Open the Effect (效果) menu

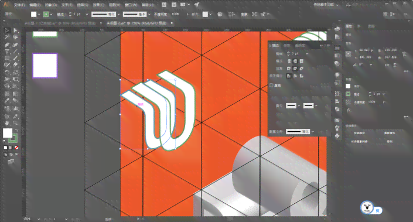pos(99,5)
